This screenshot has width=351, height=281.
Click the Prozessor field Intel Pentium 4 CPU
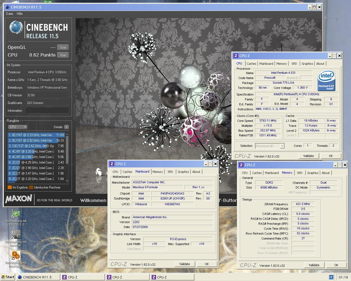(47, 72)
